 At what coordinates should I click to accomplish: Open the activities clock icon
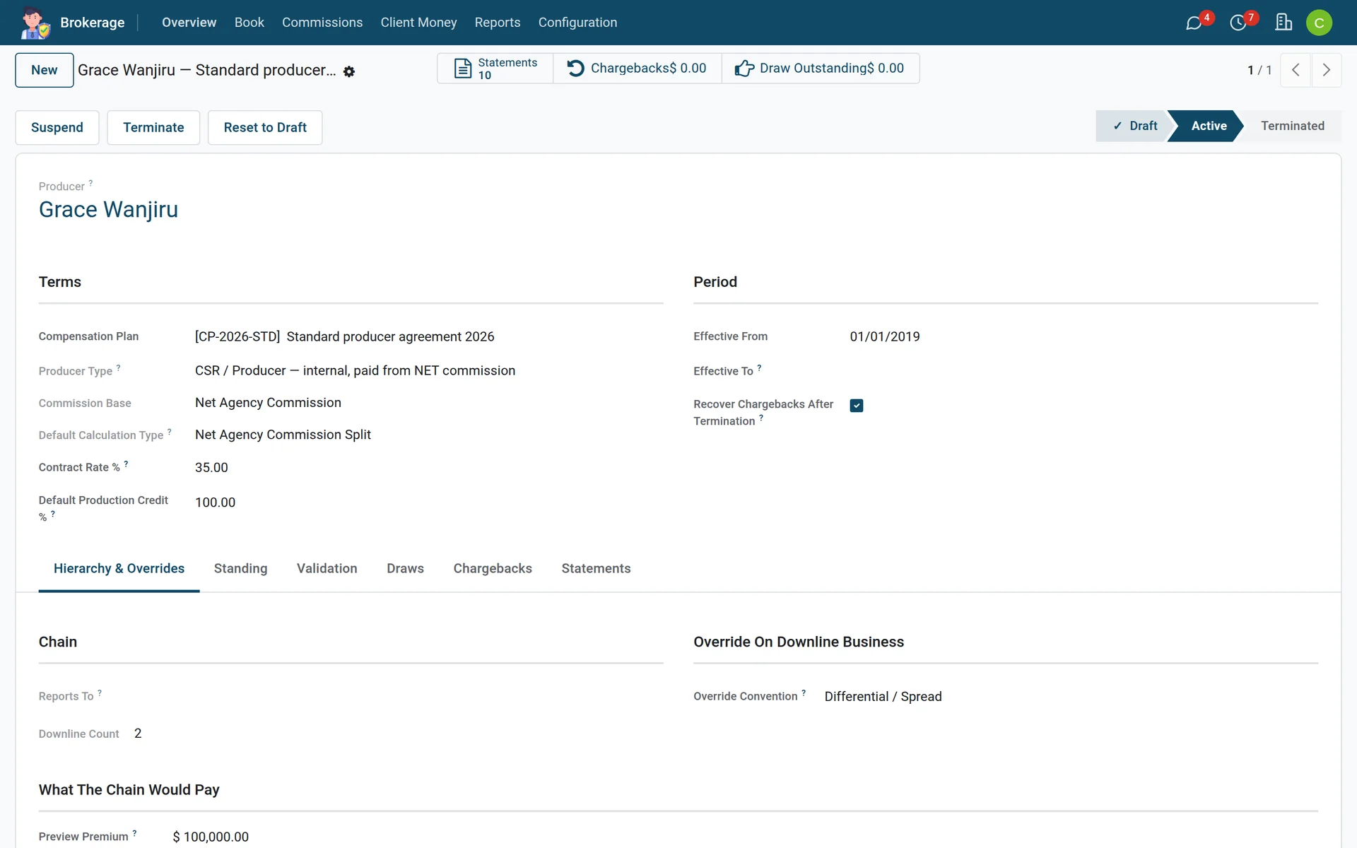pos(1238,23)
